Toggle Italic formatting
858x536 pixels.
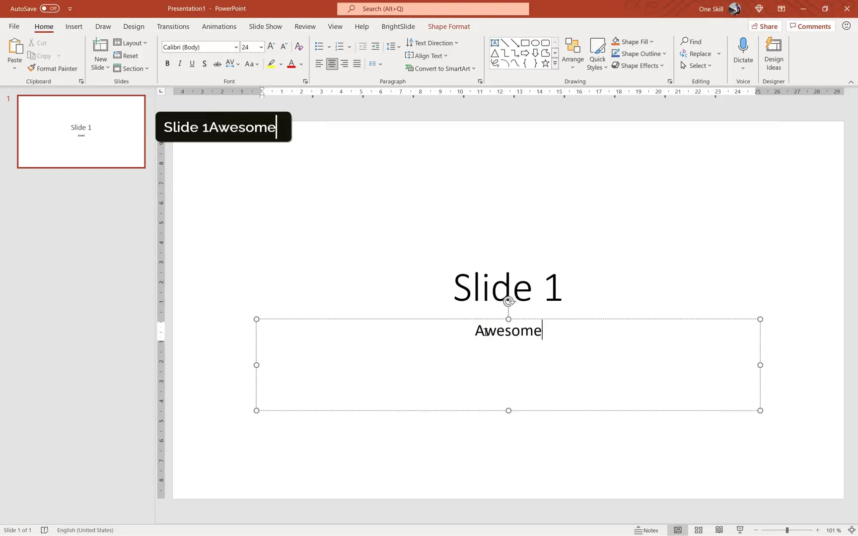point(180,64)
